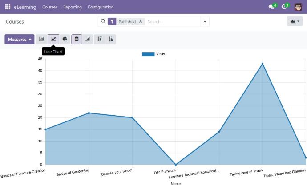Switch to Bar Chart view
The image size is (307, 186).
(x=41, y=39)
